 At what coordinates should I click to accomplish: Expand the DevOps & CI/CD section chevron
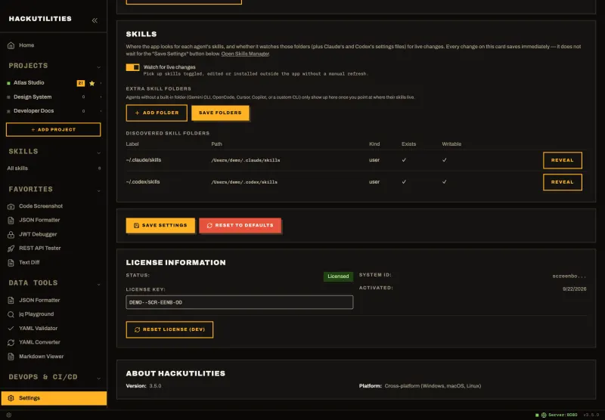point(98,378)
